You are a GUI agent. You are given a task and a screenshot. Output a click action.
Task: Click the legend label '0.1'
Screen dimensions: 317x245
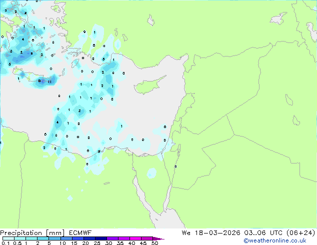point(5,243)
